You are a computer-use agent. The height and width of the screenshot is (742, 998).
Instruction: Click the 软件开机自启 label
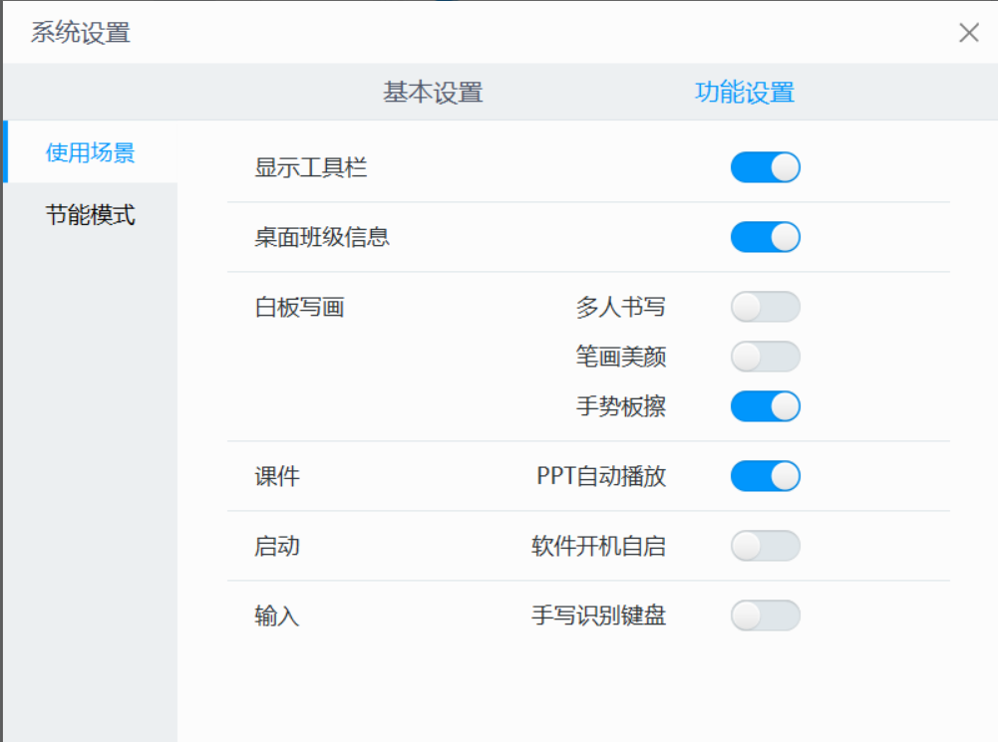point(598,546)
